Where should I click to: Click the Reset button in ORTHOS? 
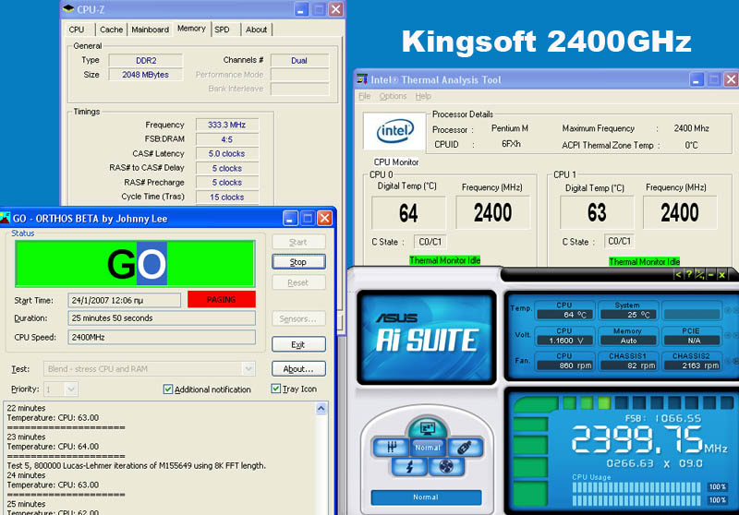pos(298,282)
